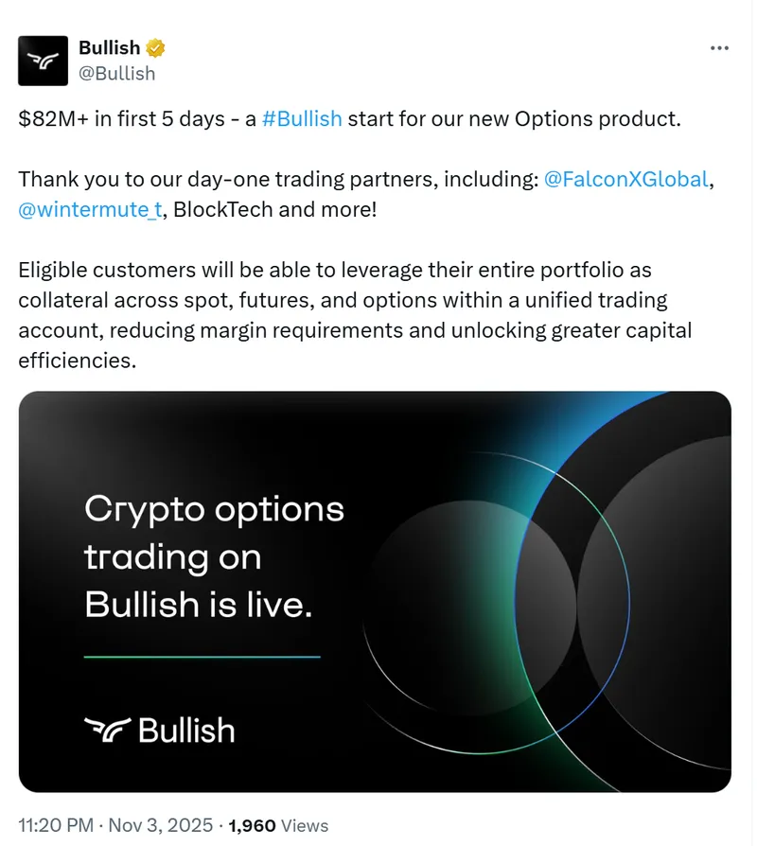Click the bull icon in the black avatar square

(43, 59)
